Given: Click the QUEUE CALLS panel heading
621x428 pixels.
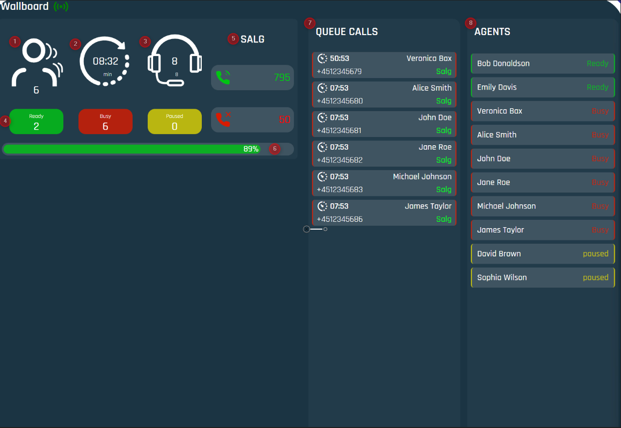Looking at the screenshot, I should 347,32.
